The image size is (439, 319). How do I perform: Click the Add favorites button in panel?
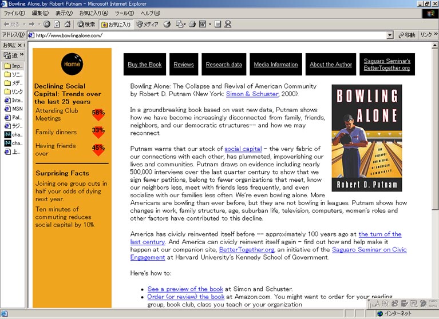pyautogui.click(x=11, y=55)
